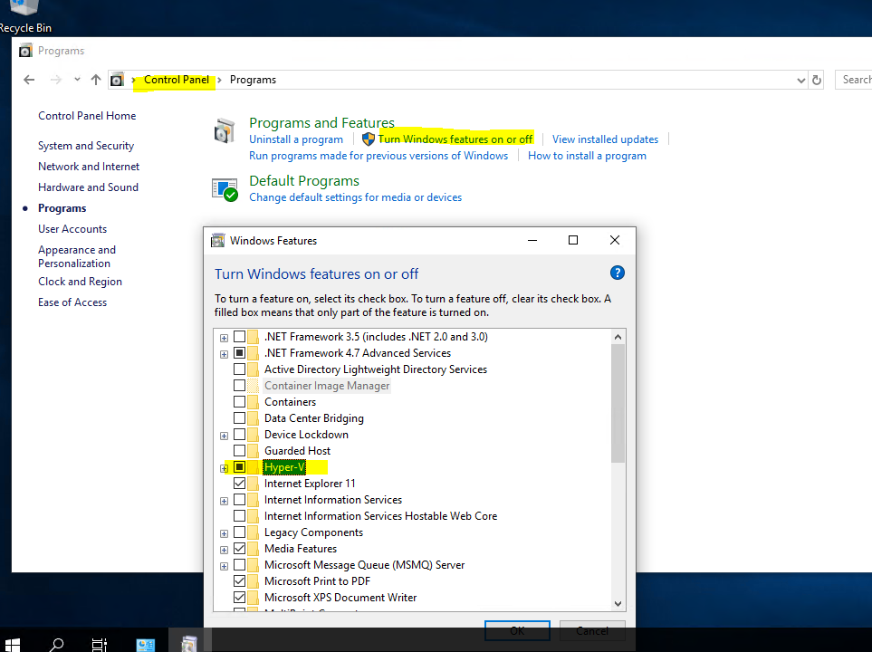Click features list scroll up arrow
872x652 pixels.
click(x=618, y=337)
